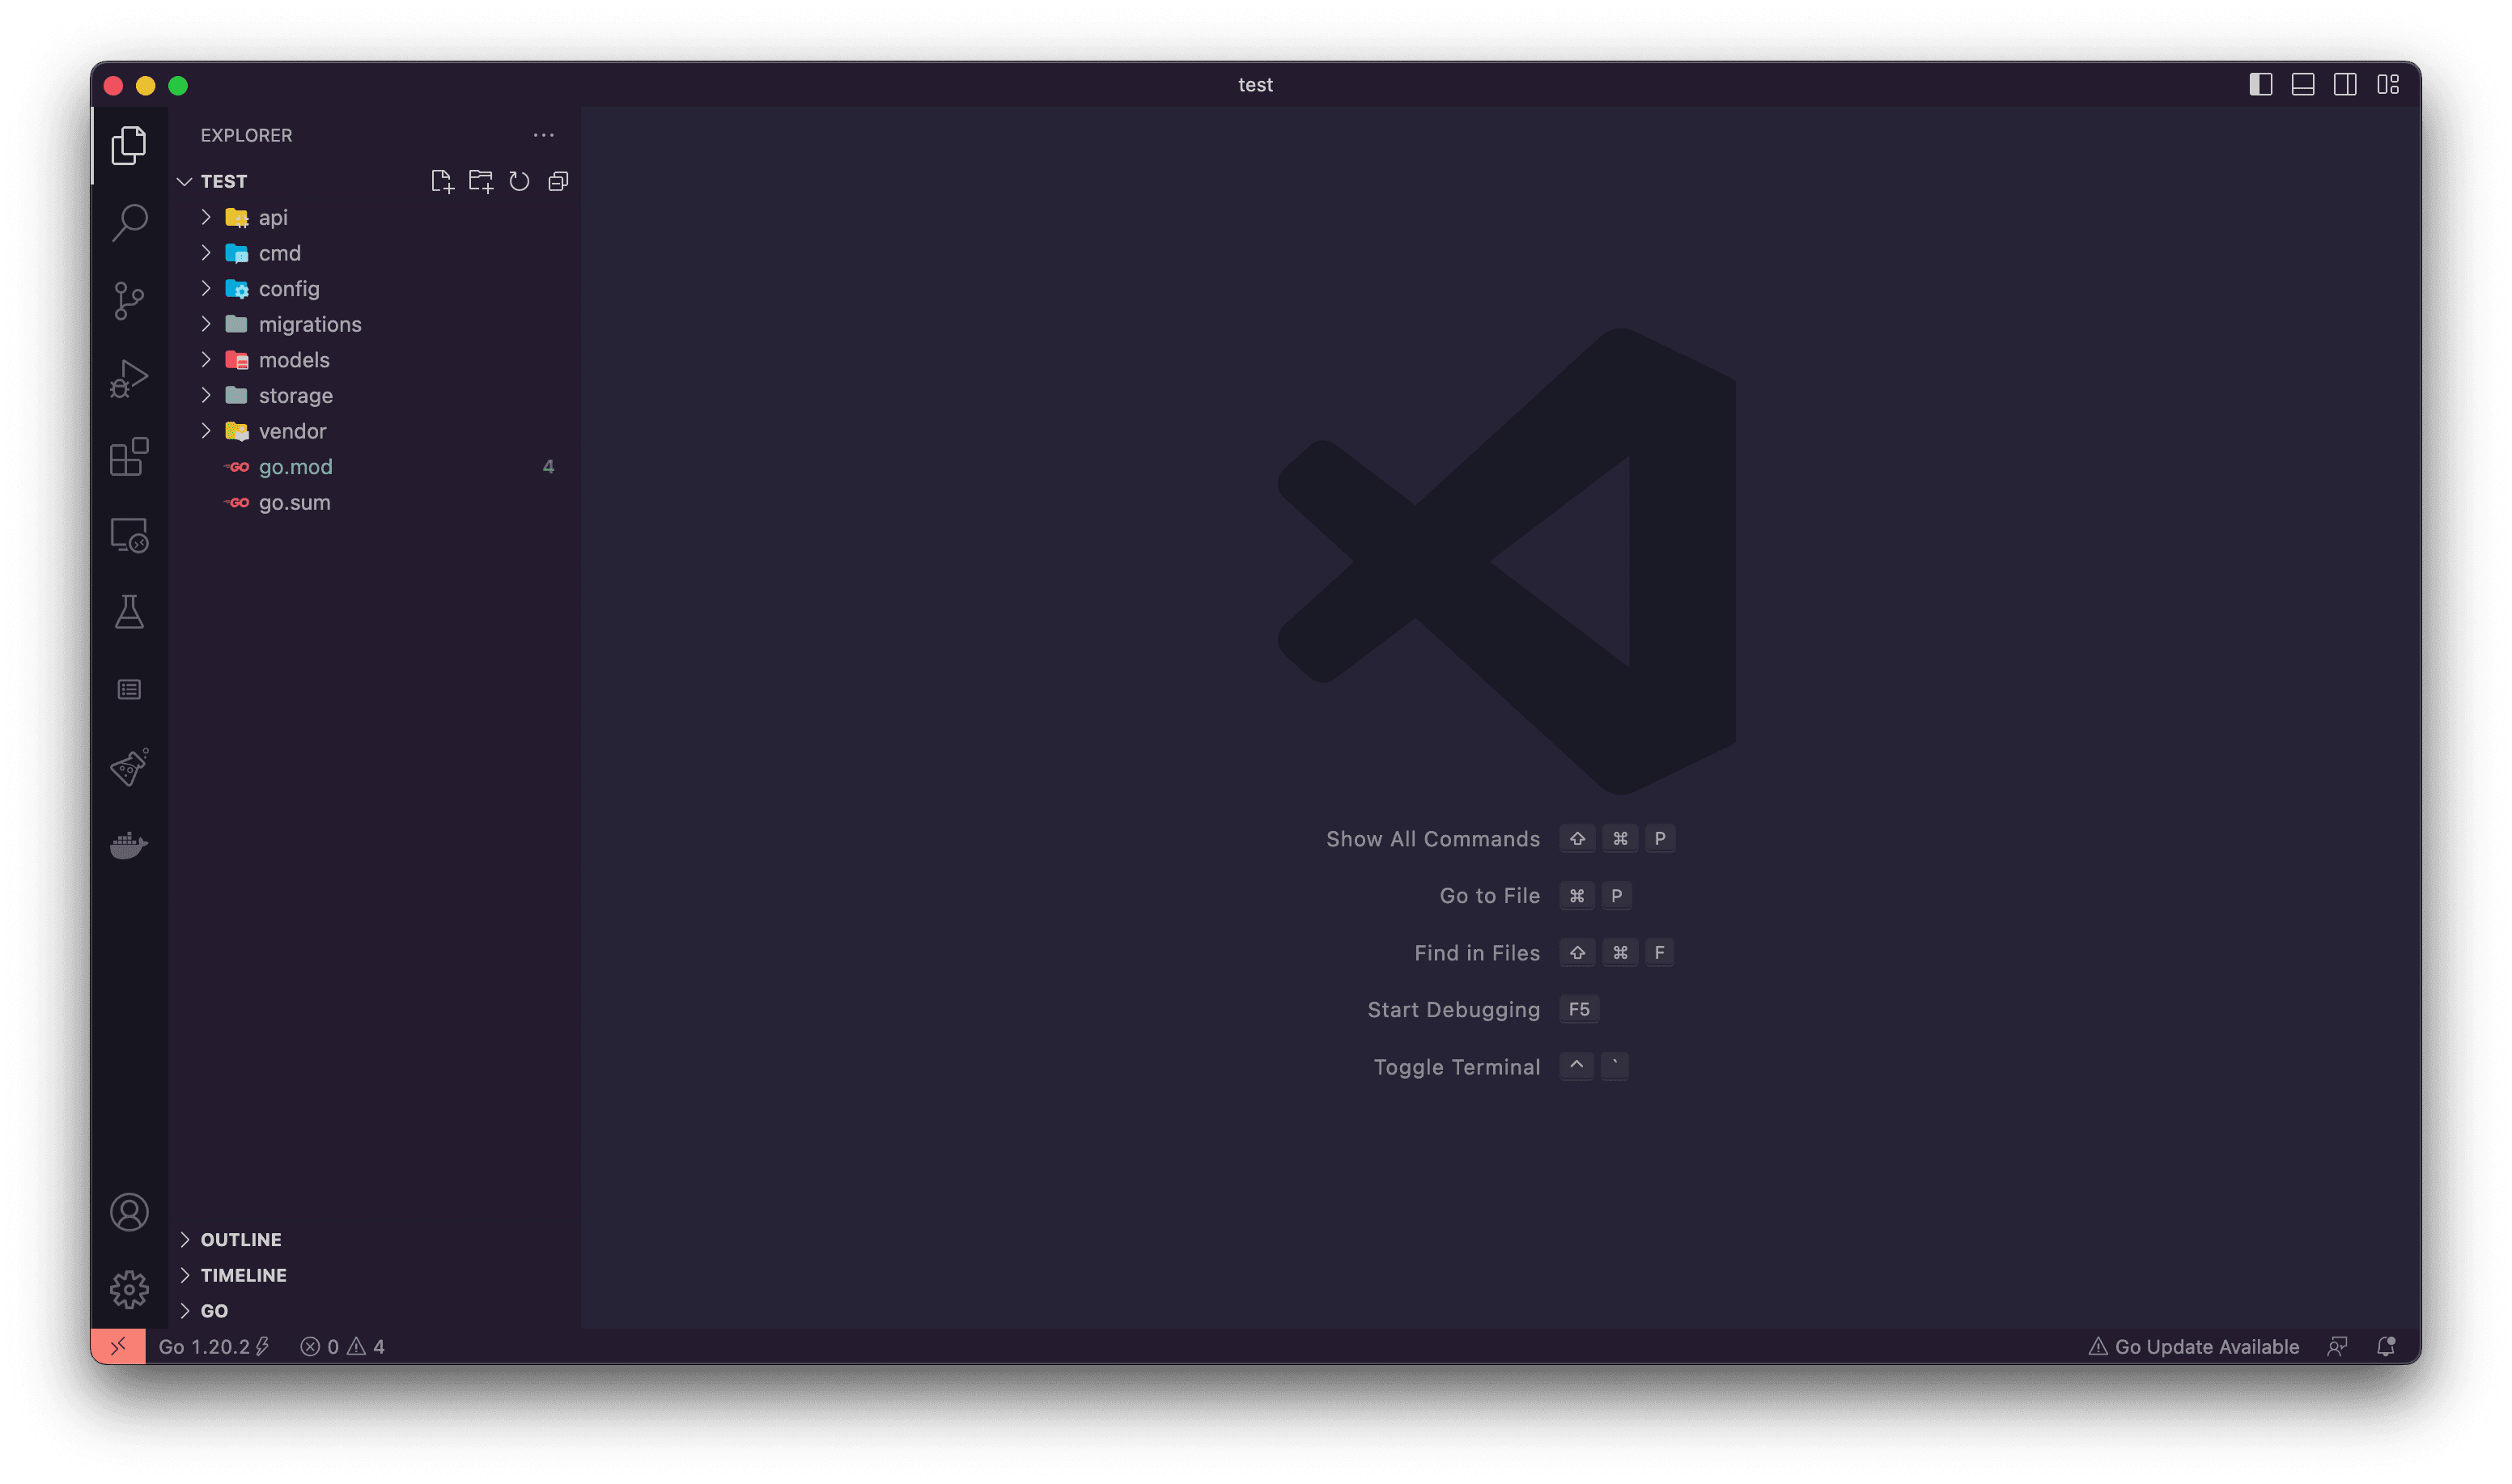Close the window with red button
Viewport: 2512px width, 1484px height.
point(114,86)
